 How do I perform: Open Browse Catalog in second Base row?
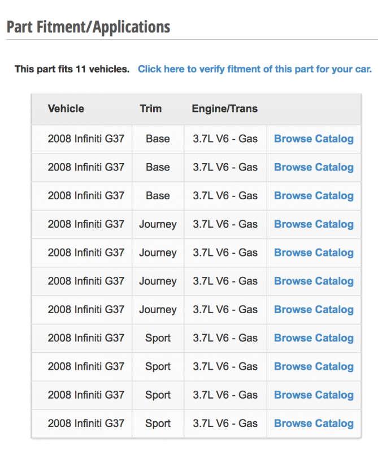(x=314, y=167)
